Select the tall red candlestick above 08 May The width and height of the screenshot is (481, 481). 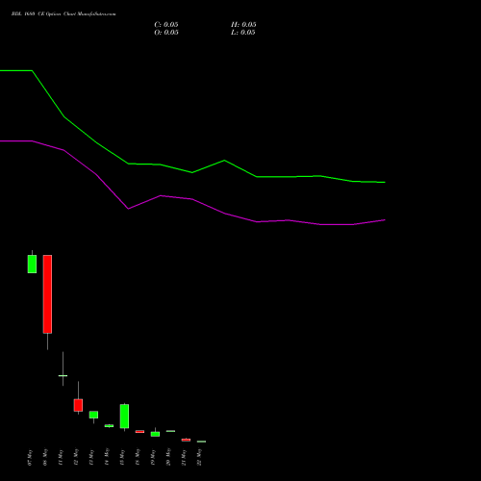point(47,294)
